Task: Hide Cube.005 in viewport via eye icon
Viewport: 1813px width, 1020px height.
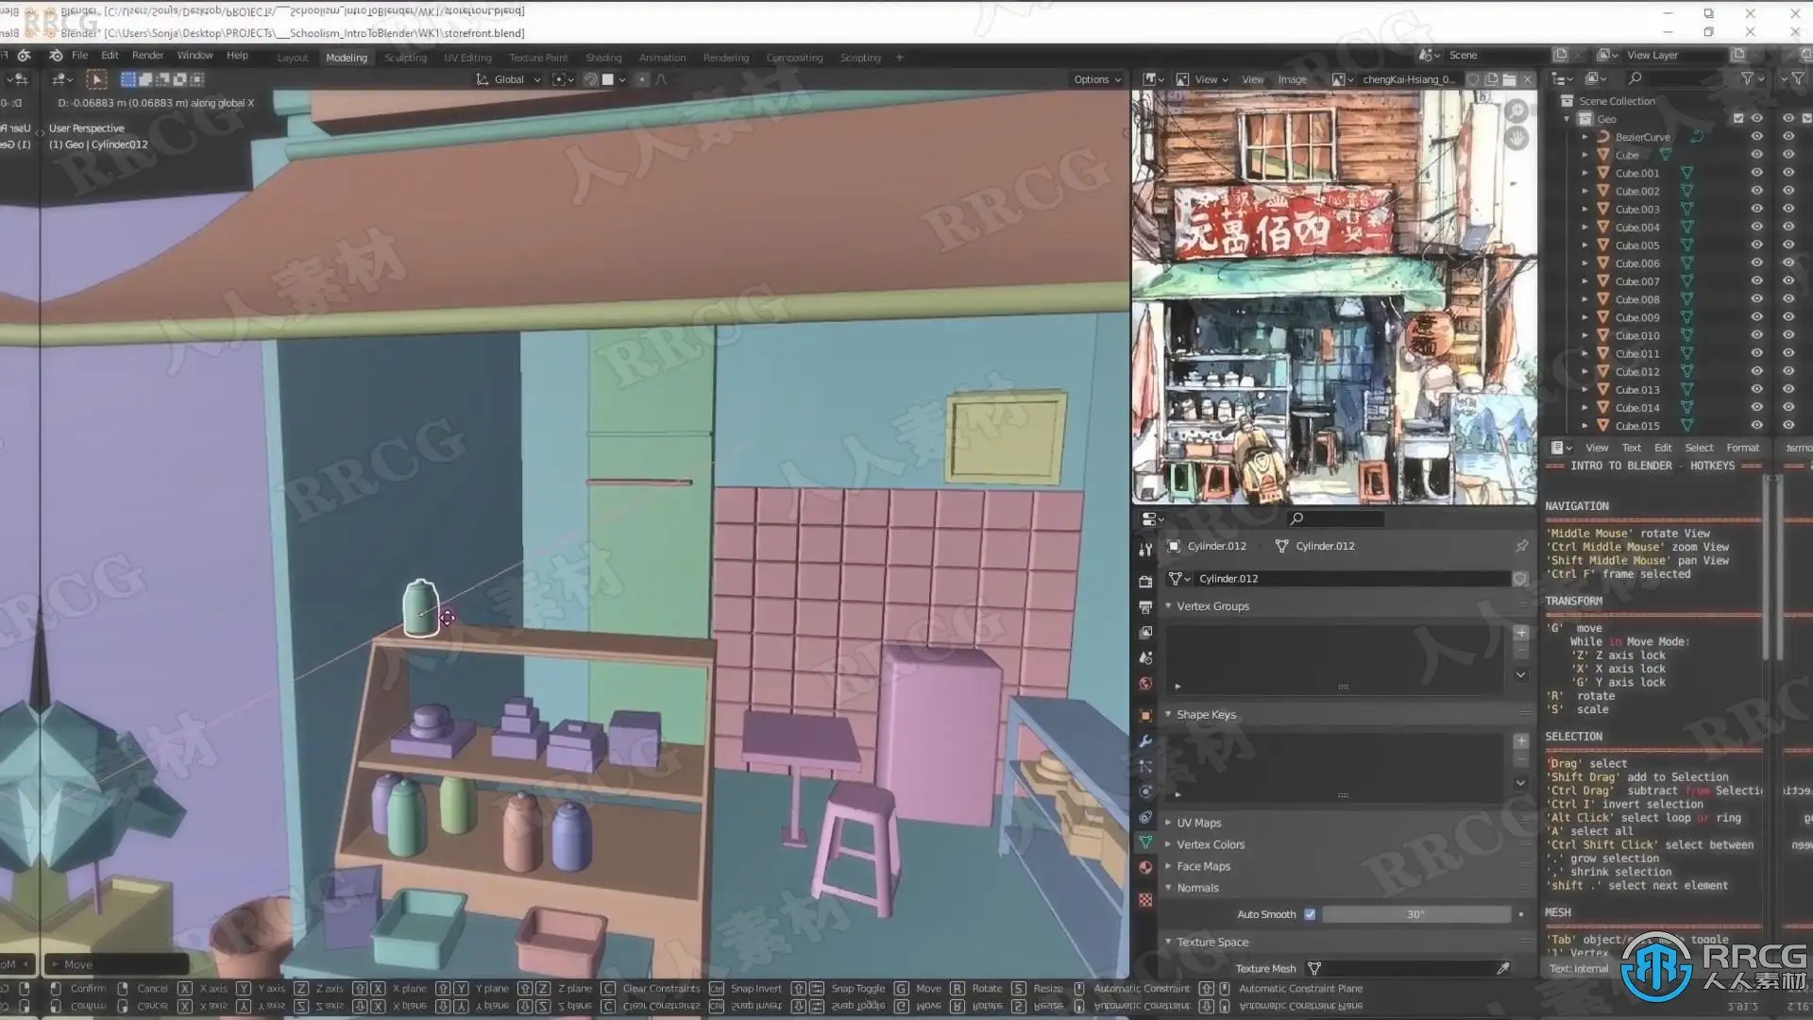Action: click(x=1756, y=246)
